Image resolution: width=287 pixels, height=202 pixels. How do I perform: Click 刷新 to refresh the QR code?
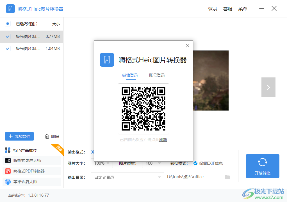point(163,139)
